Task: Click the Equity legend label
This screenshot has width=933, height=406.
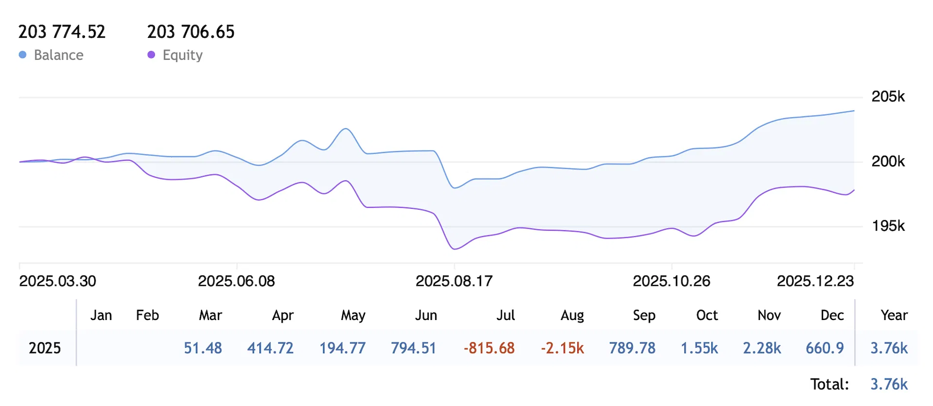Action: click(183, 55)
